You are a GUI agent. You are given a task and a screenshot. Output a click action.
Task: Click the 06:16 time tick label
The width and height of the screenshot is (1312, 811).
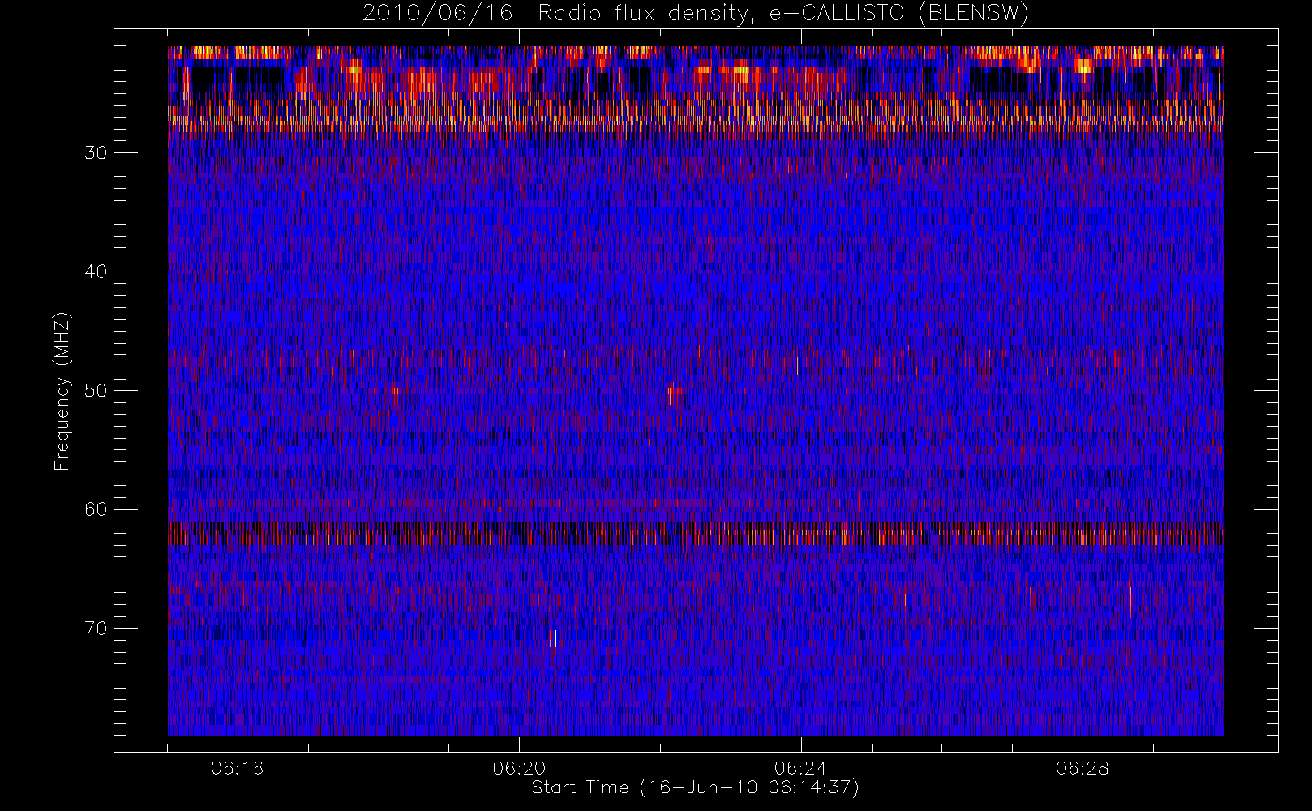click(238, 768)
